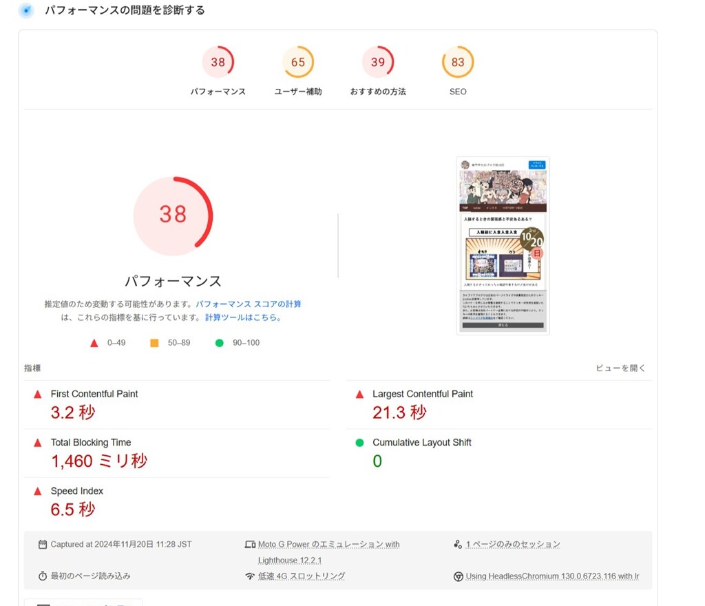705x606 pixels.
Task: Click the stopwatch icon beside 最初のページ読み込み
Action: click(43, 576)
